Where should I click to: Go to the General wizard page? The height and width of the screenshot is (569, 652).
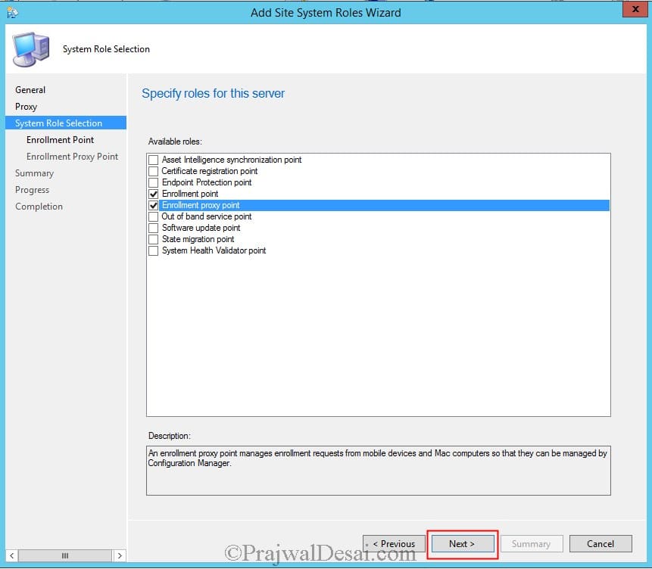[x=30, y=90]
